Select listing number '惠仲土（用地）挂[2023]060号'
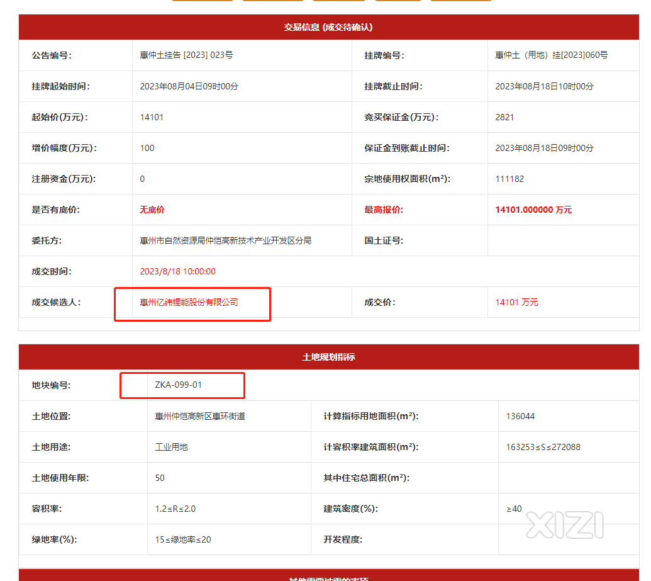651x581 pixels. click(552, 55)
